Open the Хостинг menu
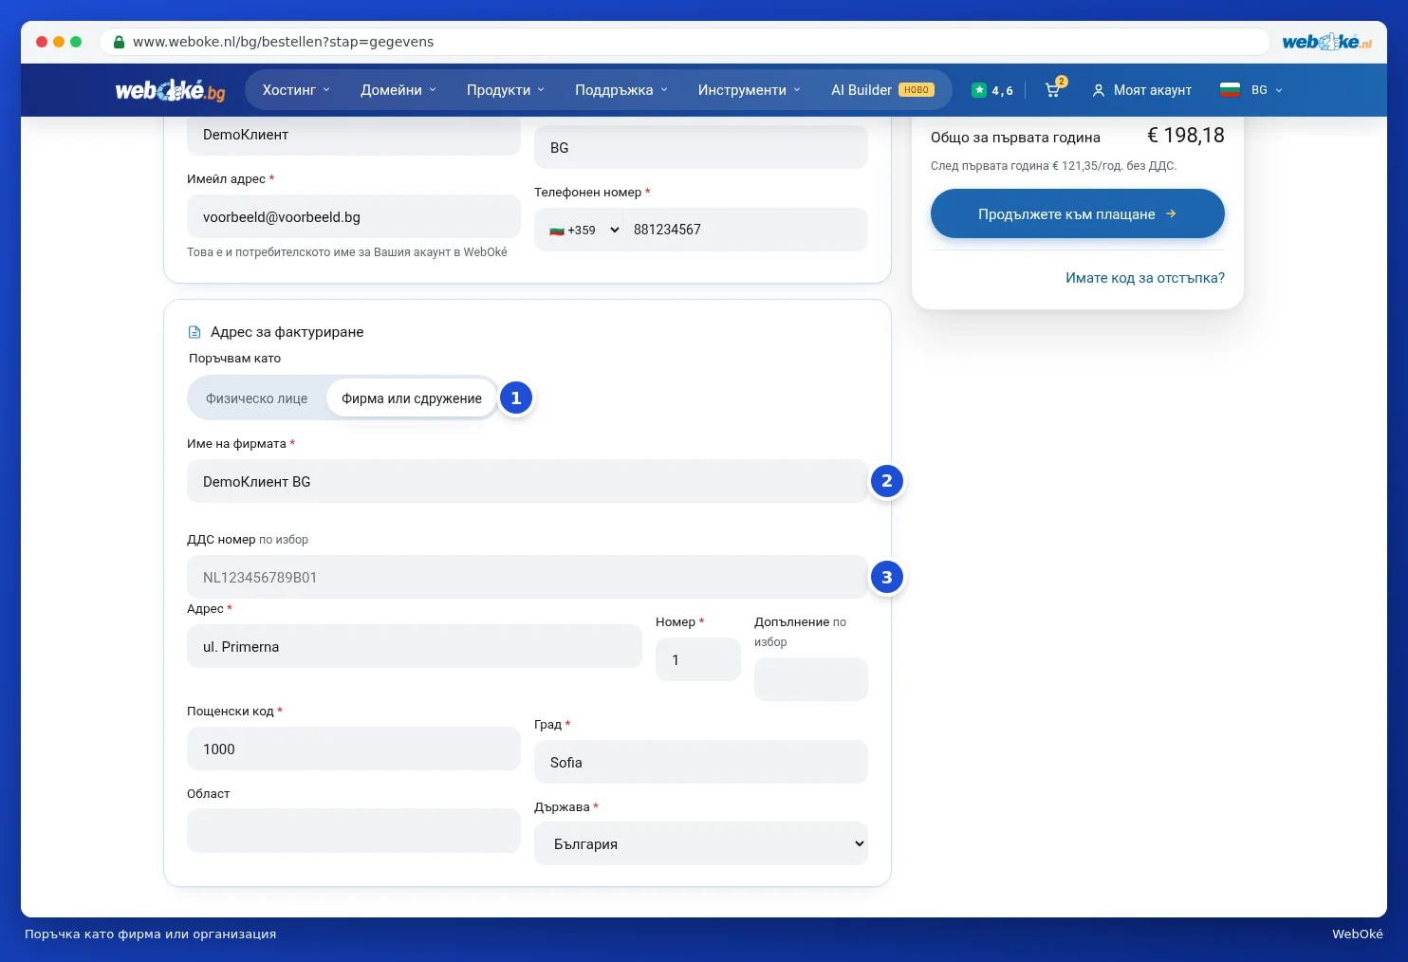 (x=296, y=90)
